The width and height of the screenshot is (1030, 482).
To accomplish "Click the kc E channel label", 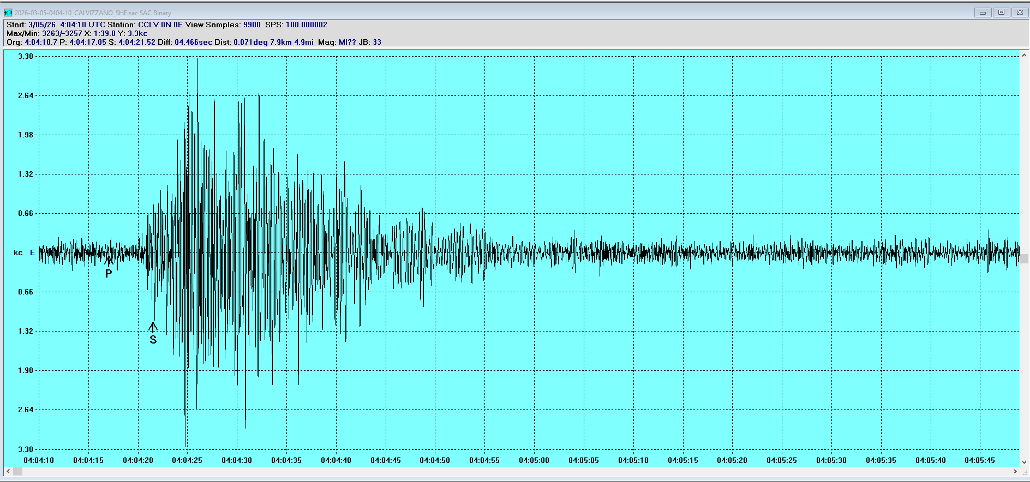I will tap(24, 252).
